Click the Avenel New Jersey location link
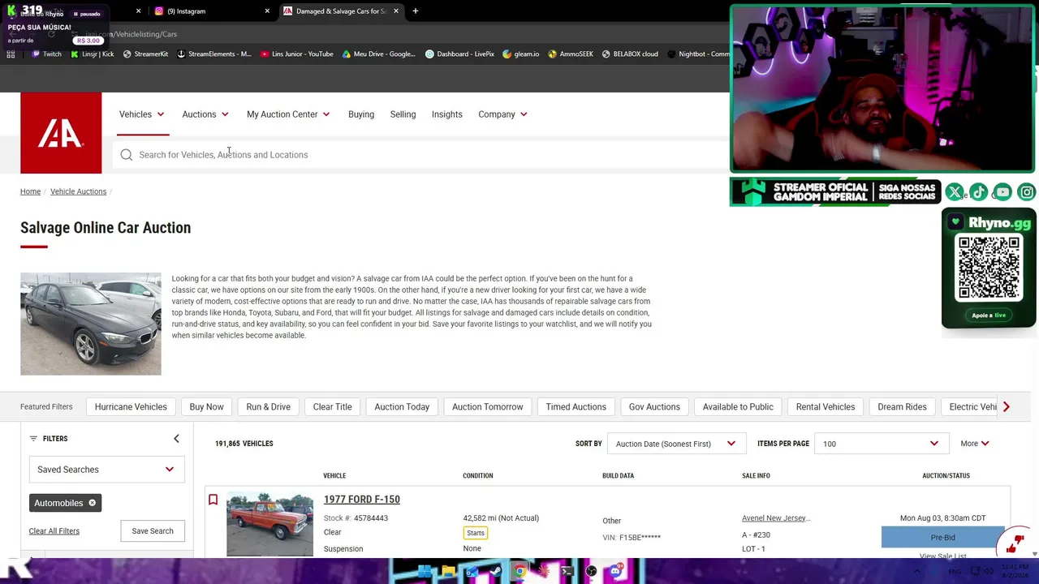Image resolution: width=1039 pixels, height=584 pixels. [776, 518]
